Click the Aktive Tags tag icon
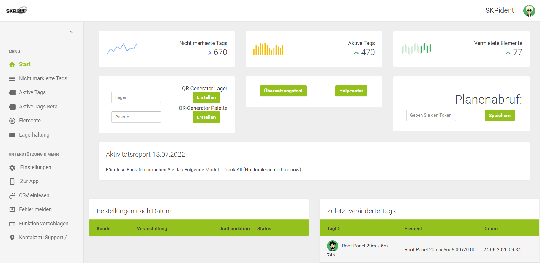This screenshot has height=263, width=540. 12,93
